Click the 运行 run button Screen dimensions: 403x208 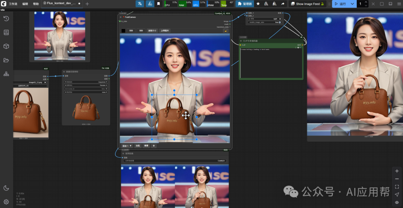[341, 4]
